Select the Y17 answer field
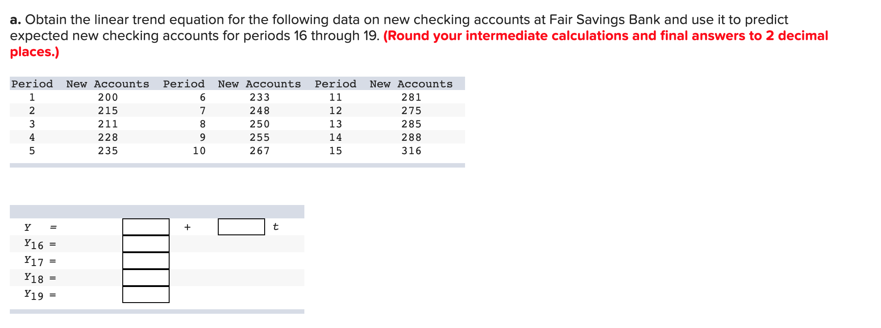This screenshot has width=881, height=328. [146, 261]
